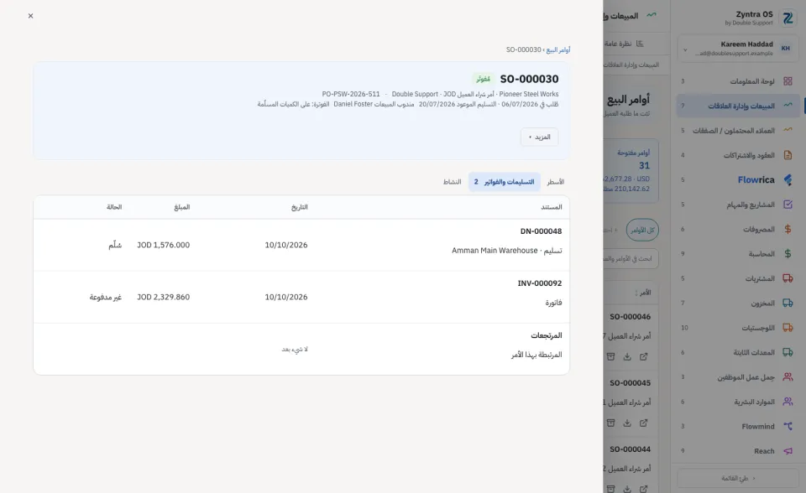The width and height of the screenshot is (806, 493).
Task: Click the المستند column header
Action: [552, 207]
